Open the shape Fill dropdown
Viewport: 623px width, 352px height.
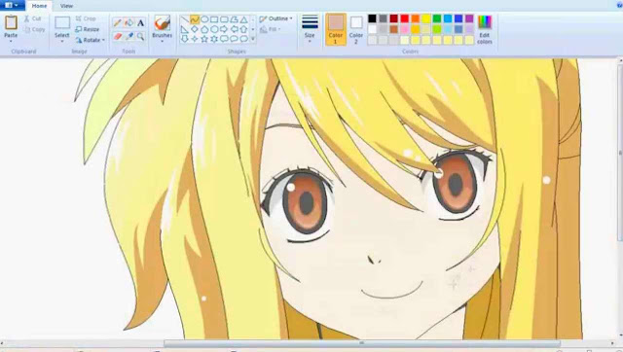(271, 29)
